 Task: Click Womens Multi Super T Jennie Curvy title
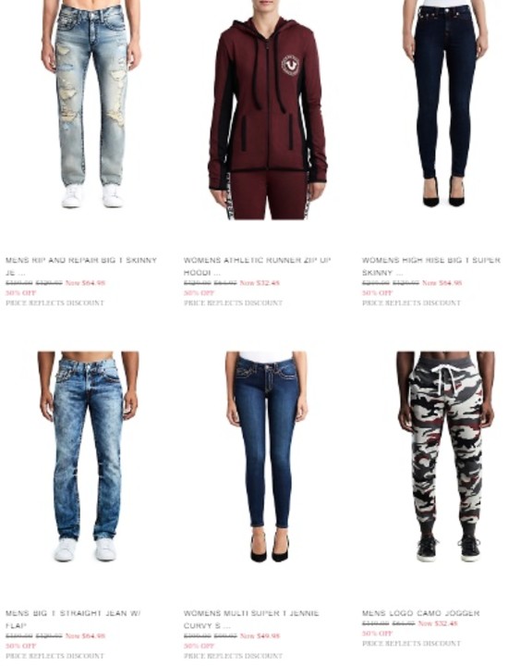(251, 619)
